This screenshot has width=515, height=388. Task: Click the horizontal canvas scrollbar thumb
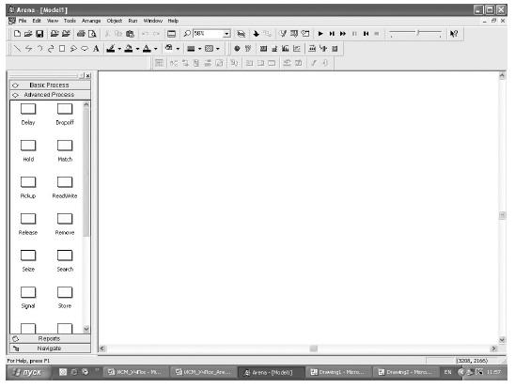point(314,349)
